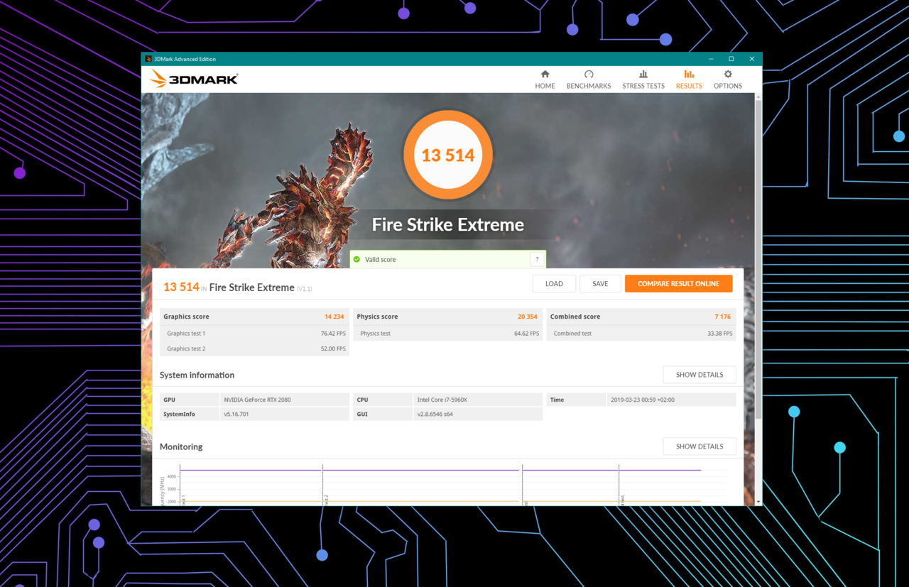Viewport: 909px width, 587px height.
Task: Click the Combined score value 7 176
Action: 723,317
